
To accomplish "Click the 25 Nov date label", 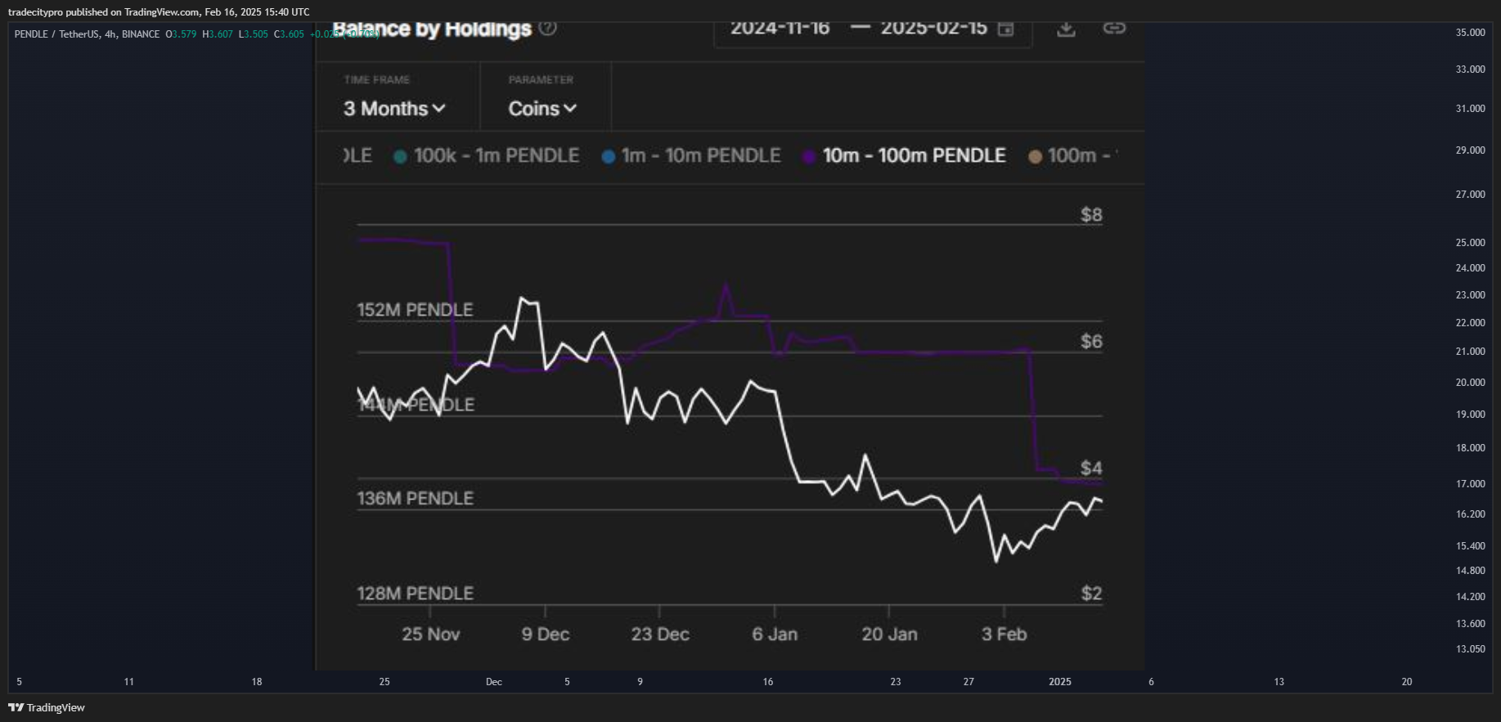I will coord(431,635).
